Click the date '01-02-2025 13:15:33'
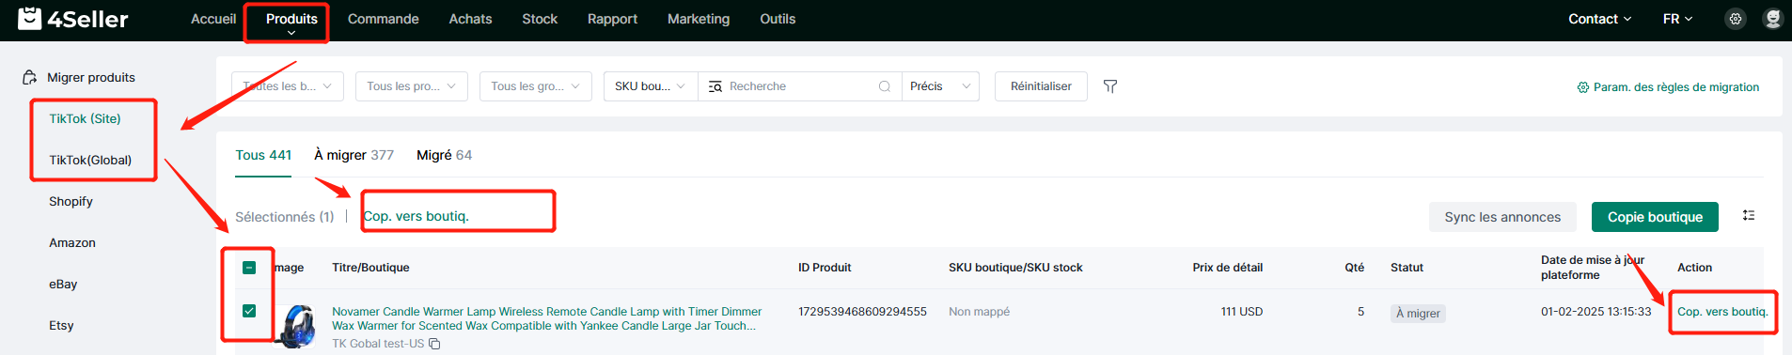The width and height of the screenshot is (1792, 355). point(1596,312)
